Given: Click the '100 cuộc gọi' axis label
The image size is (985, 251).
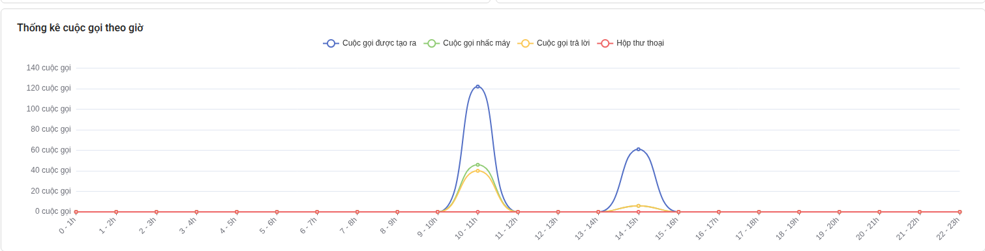Looking at the screenshot, I should tap(48, 109).
